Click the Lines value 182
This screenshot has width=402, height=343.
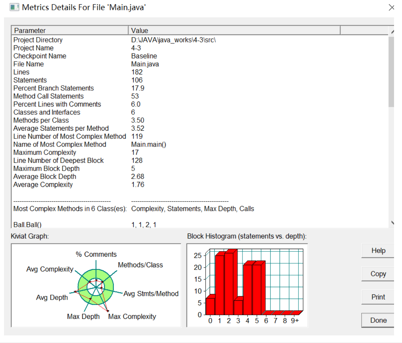(x=137, y=72)
